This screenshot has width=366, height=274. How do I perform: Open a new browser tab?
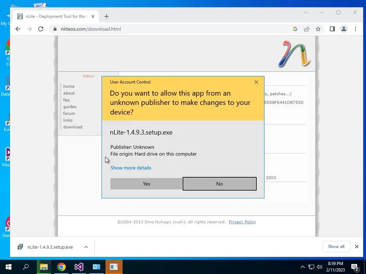point(107,16)
